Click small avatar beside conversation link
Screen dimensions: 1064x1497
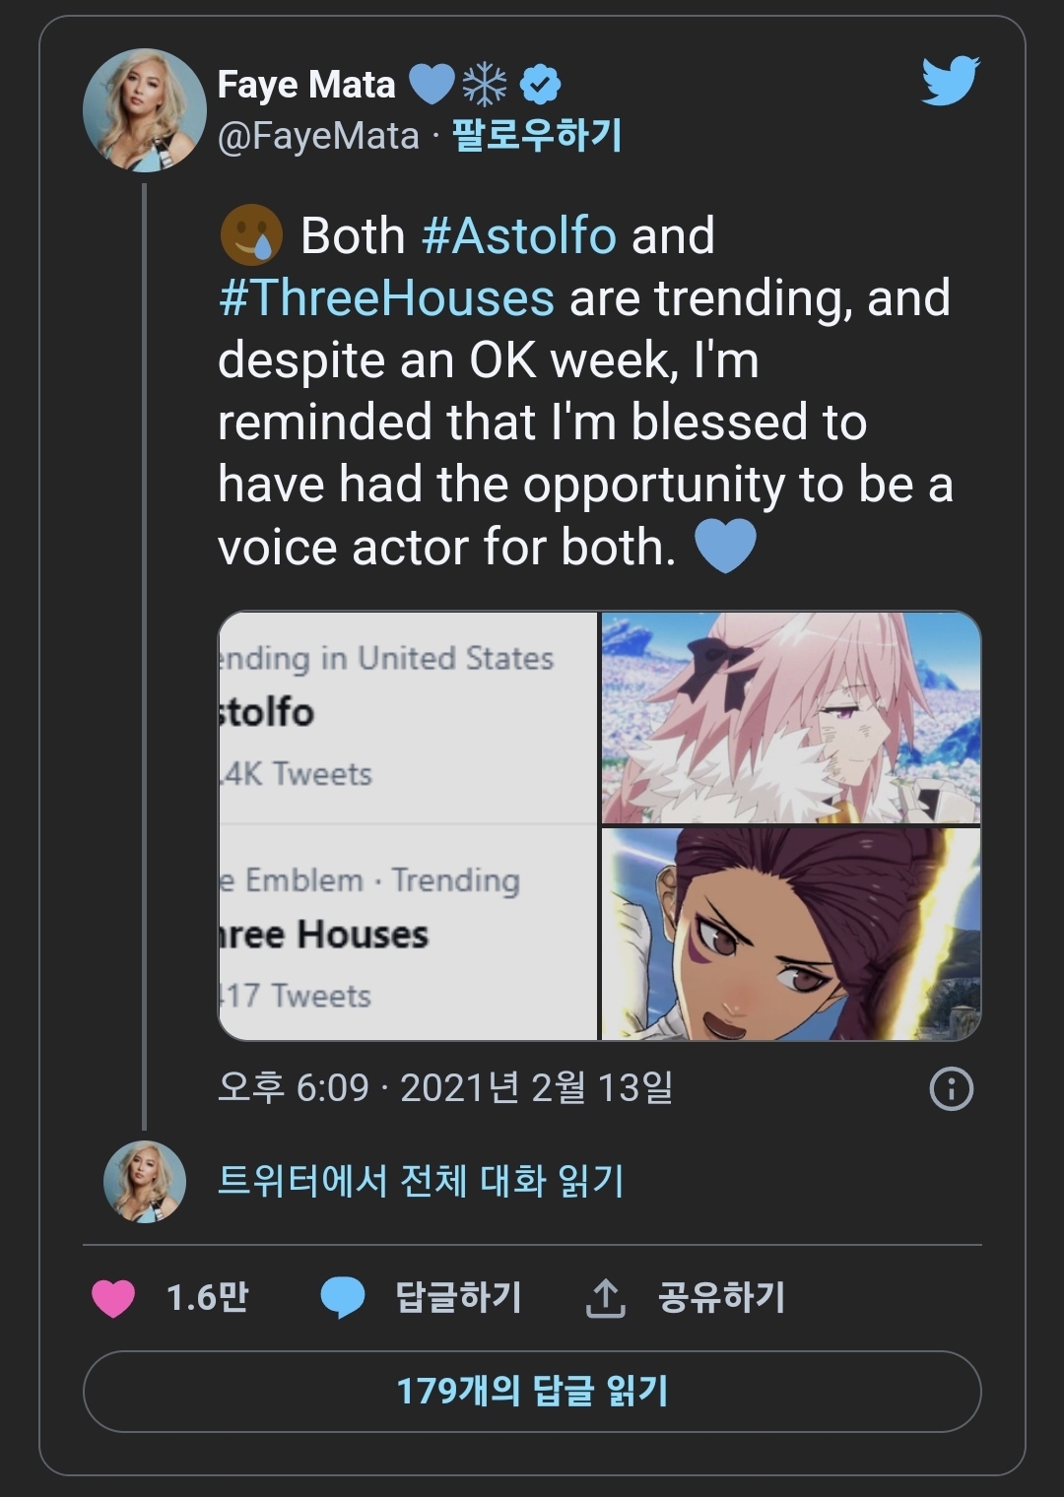tap(145, 1181)
